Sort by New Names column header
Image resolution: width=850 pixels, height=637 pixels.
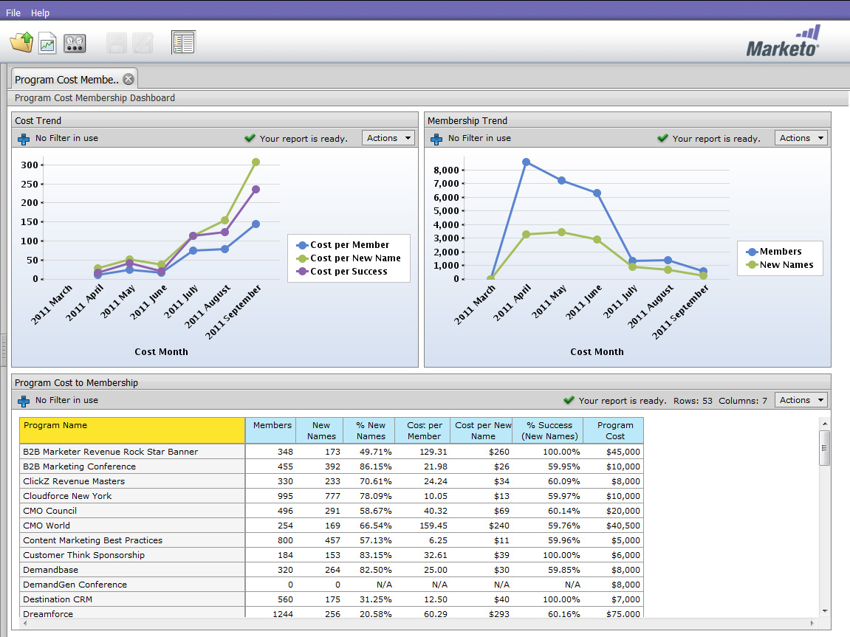[x=320, y=430]
